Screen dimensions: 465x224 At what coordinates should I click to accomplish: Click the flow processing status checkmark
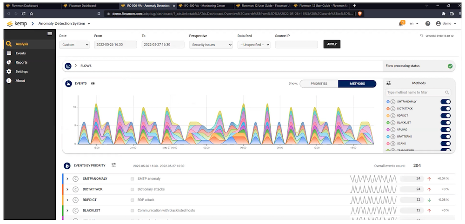(450, 66)
